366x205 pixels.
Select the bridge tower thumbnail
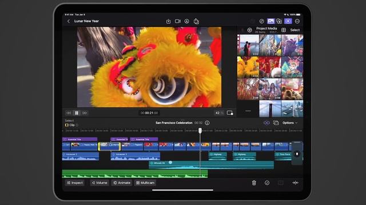270,109
